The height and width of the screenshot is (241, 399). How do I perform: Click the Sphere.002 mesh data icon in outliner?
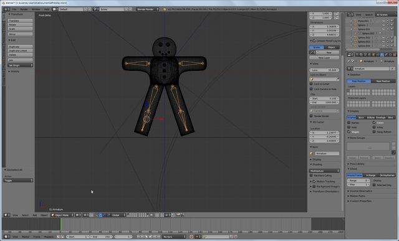(360, 33)
